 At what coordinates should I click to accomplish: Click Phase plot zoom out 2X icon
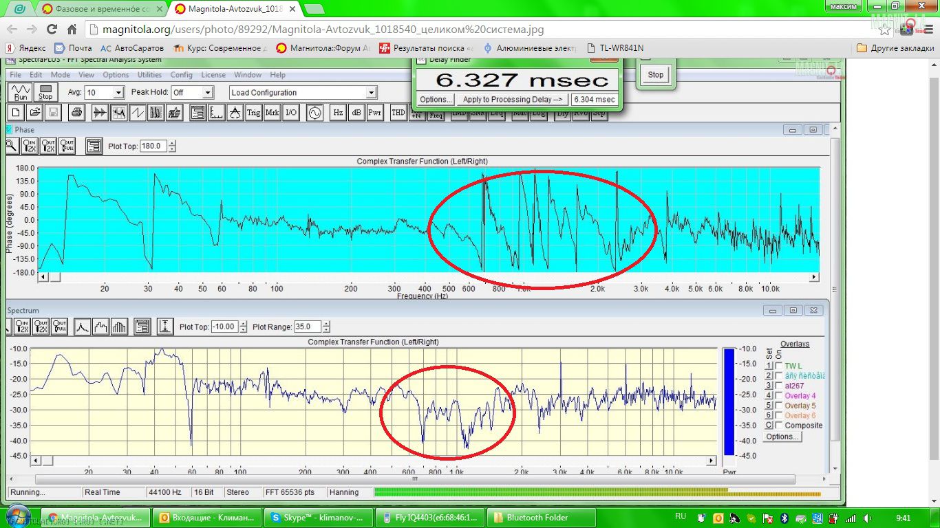click(x=48, y=146)
